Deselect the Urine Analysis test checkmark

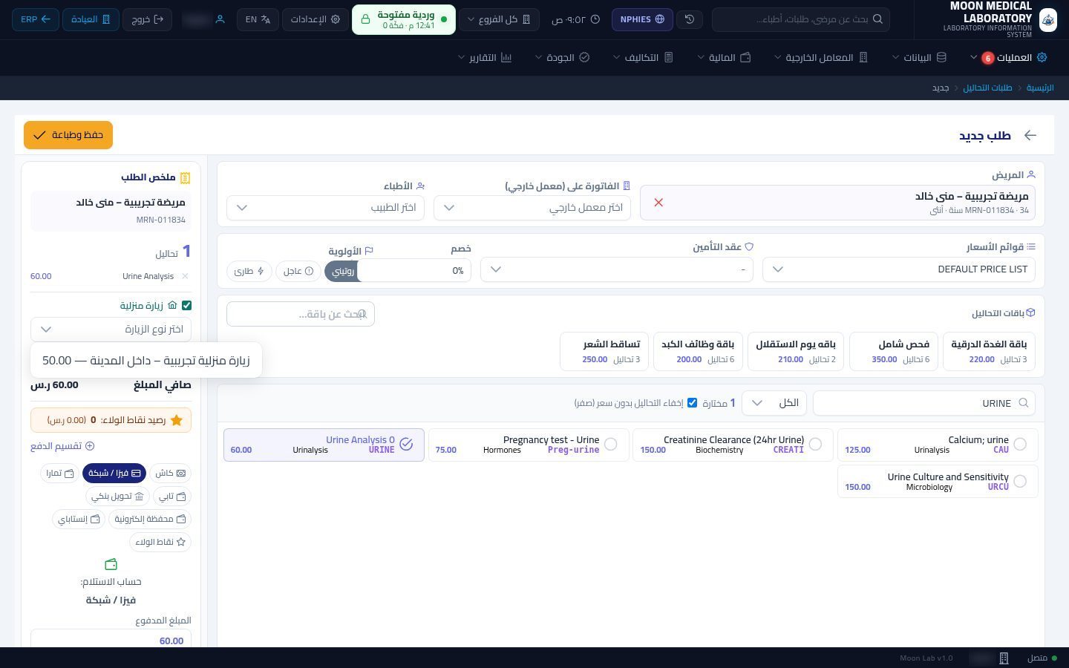pyautogui.click(x=406, y=444)
